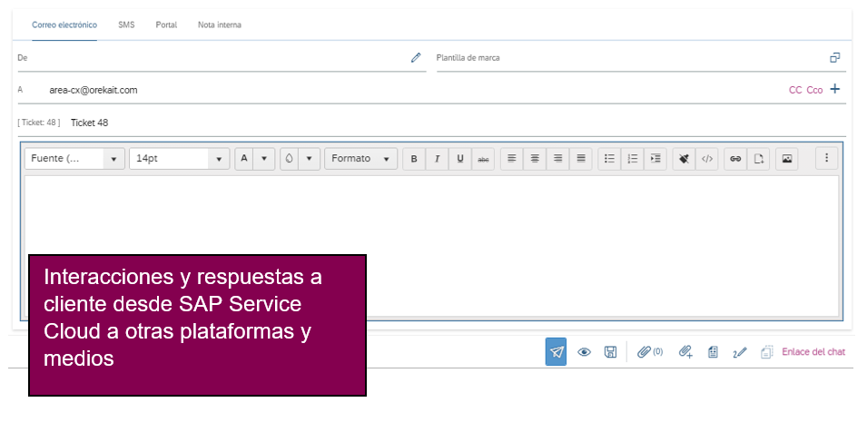Viewport: 867px width, 432px height.
Task: Send the email with the paper plane button
Action: (556, 352)
